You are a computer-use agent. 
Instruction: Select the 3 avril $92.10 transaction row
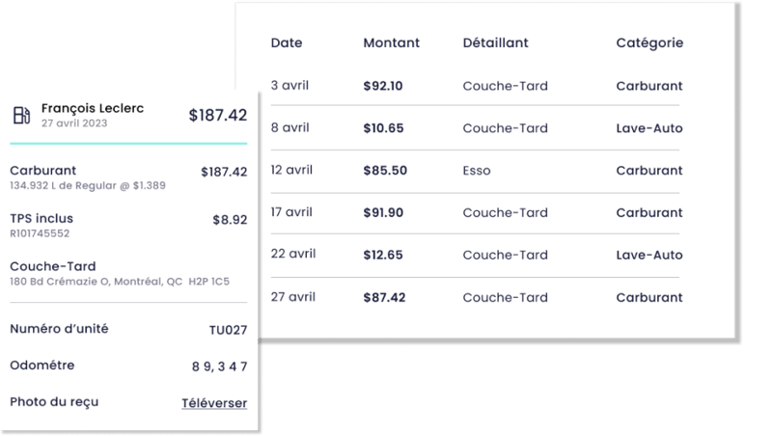coord(475,86)
